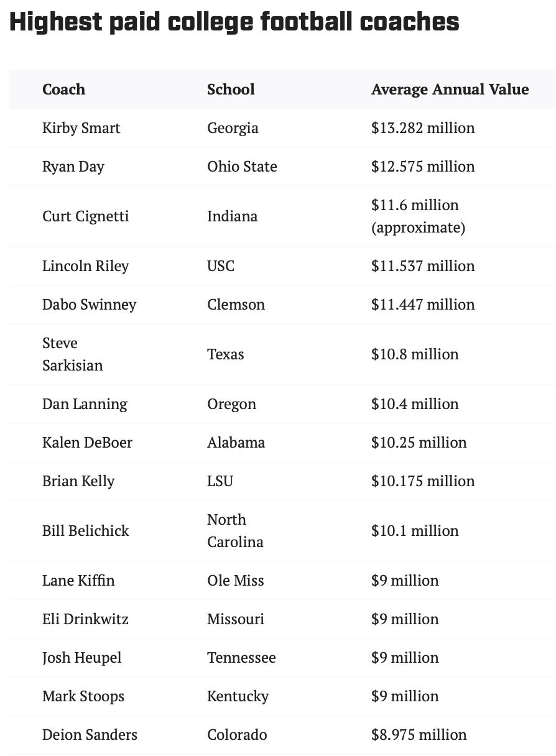Screen dimensions: 556x756
Task: Click Kirby Smart's $13.282 million value
Action: pyautogui.click(x=423, y=128)
